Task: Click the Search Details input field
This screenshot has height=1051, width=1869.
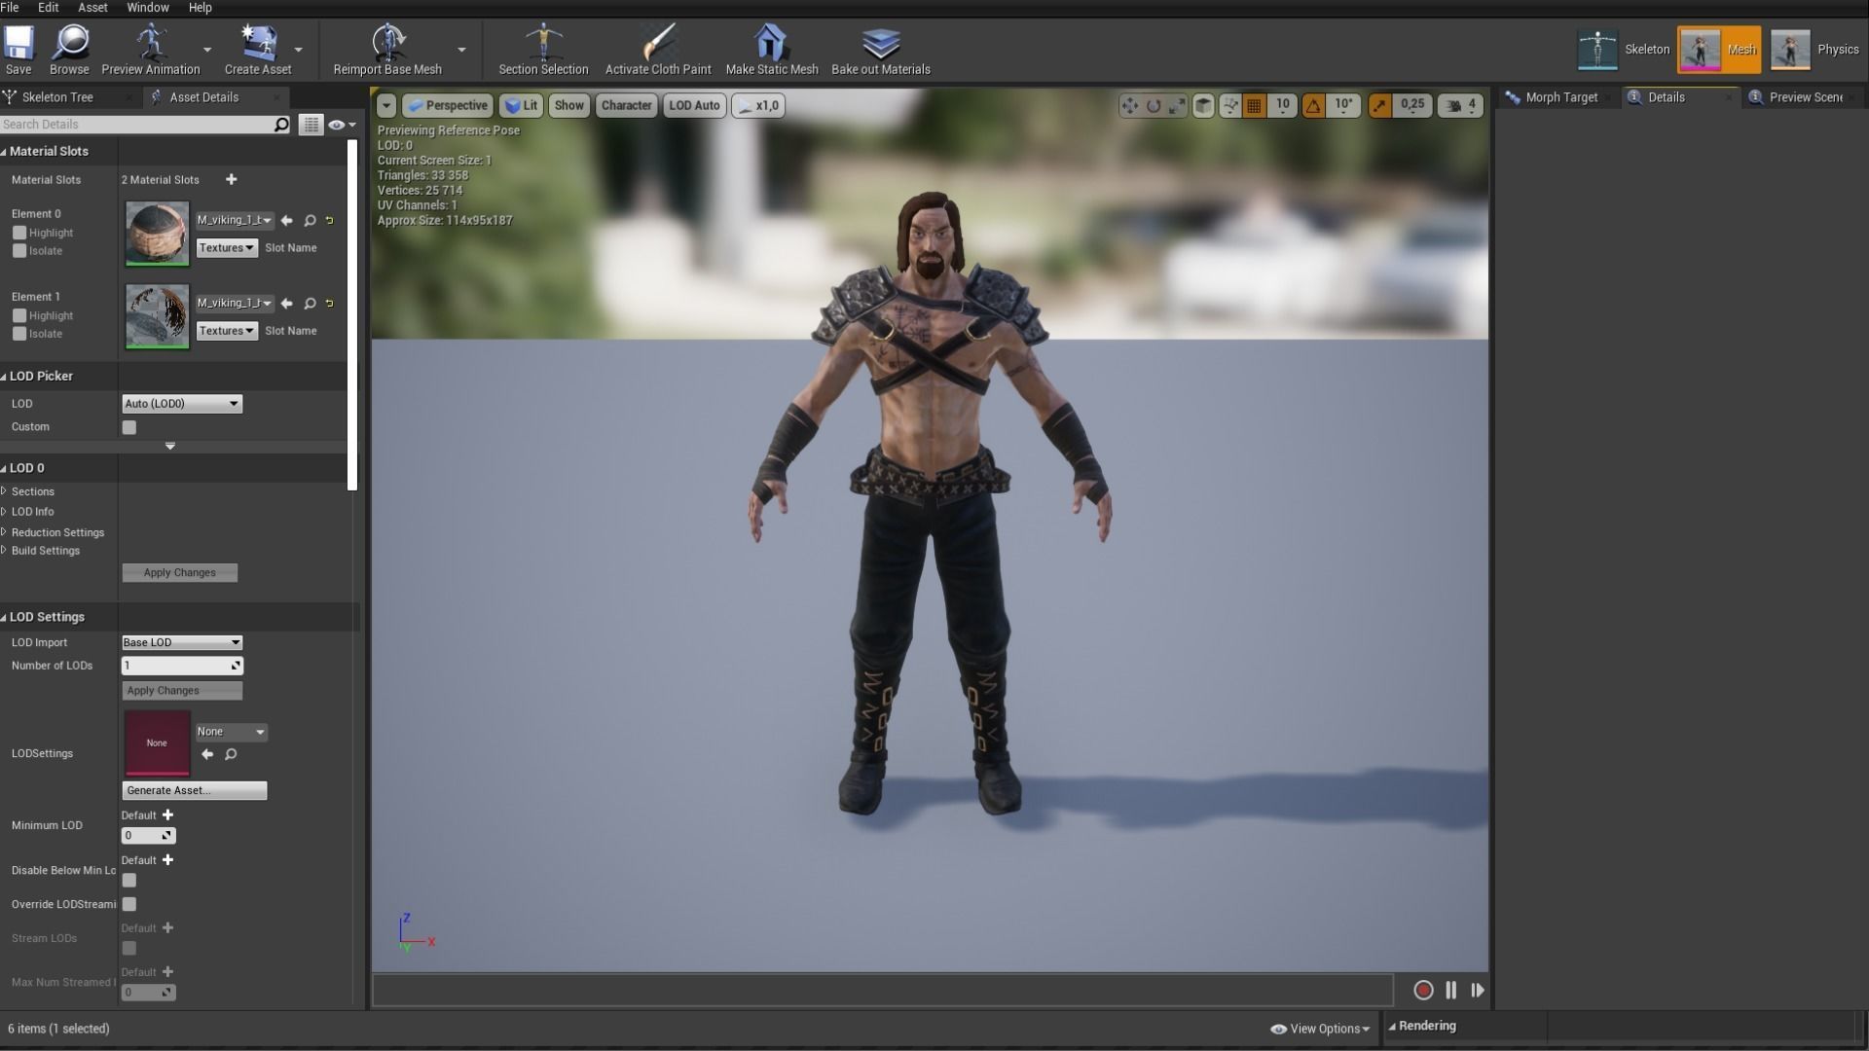Action: (x=136, y=125)
